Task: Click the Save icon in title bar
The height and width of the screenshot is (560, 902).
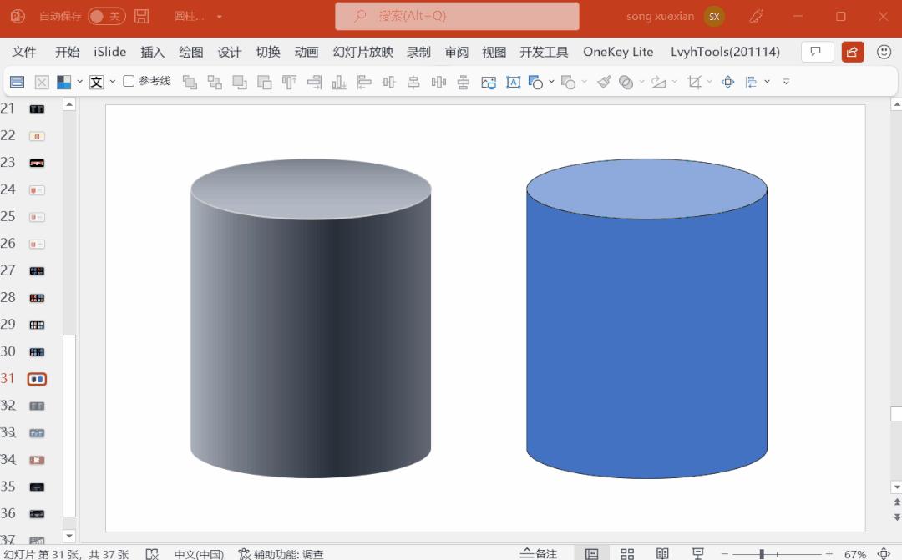Action: (x=142, y=17)
